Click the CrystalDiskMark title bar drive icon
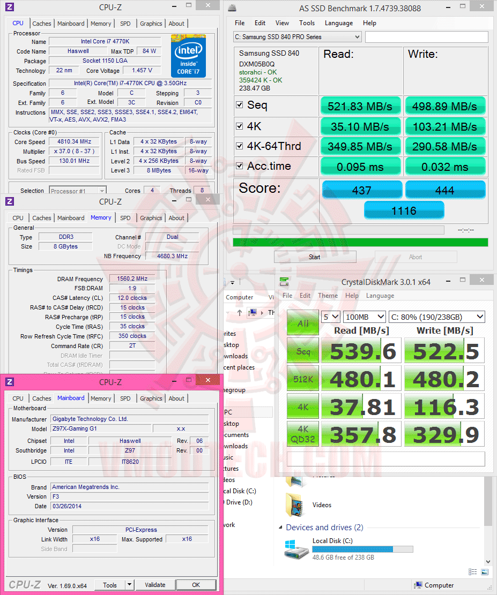Screen dimensions: 497x595 pos(284,282)
